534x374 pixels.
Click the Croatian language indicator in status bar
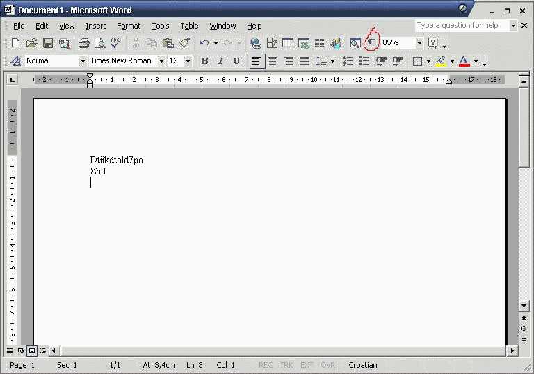[x=363, y=365]
